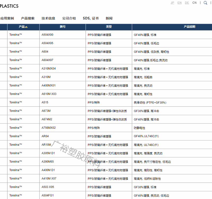Viewport: 212px width, 199px height.
Task: Click description 高填充, UL746C(f1)
Action: pyautogui.click(x=146, y=145)
